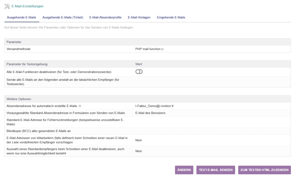This screenshot has width=294, height=179.
Task: Select the E-Mail-Vorlagen tab
Action: click(139, 17)
